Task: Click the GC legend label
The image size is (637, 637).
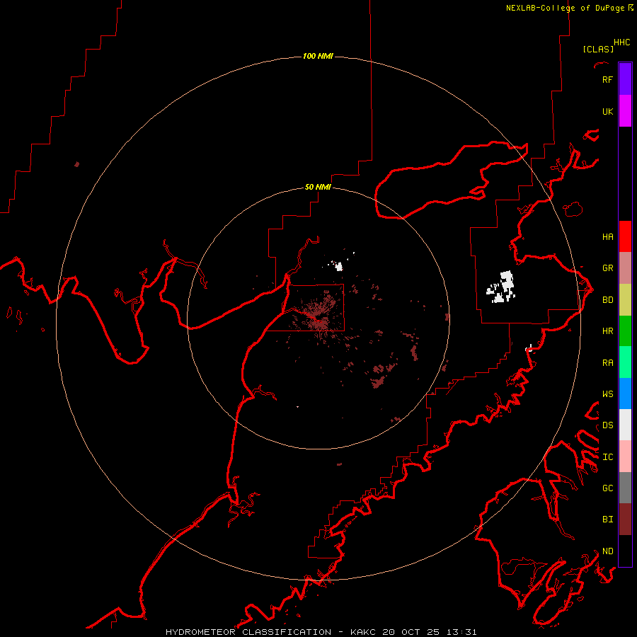Action: tap(607, 488)
